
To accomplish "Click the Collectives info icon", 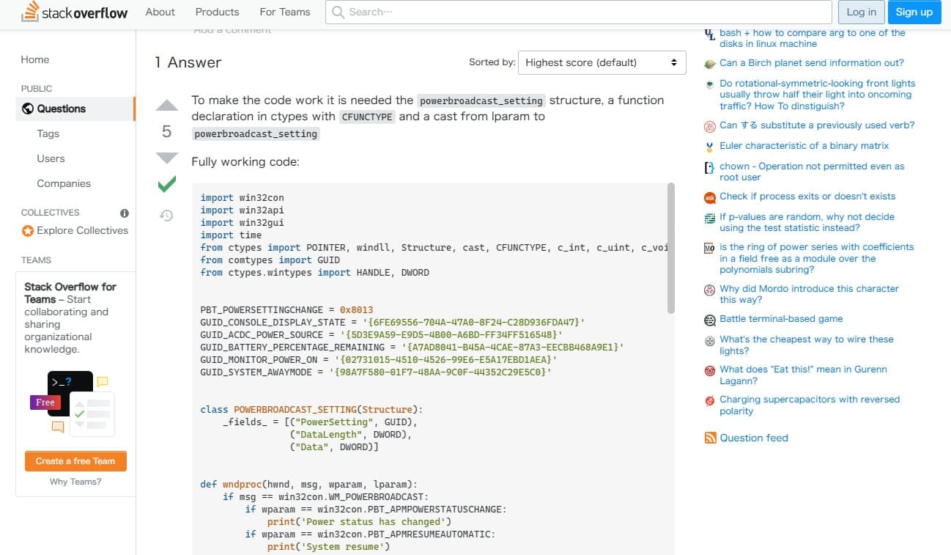I will 124,213.
